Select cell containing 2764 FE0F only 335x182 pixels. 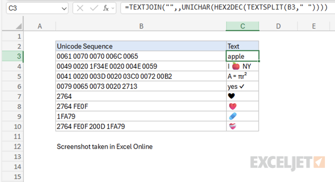[x=141, y=106]
